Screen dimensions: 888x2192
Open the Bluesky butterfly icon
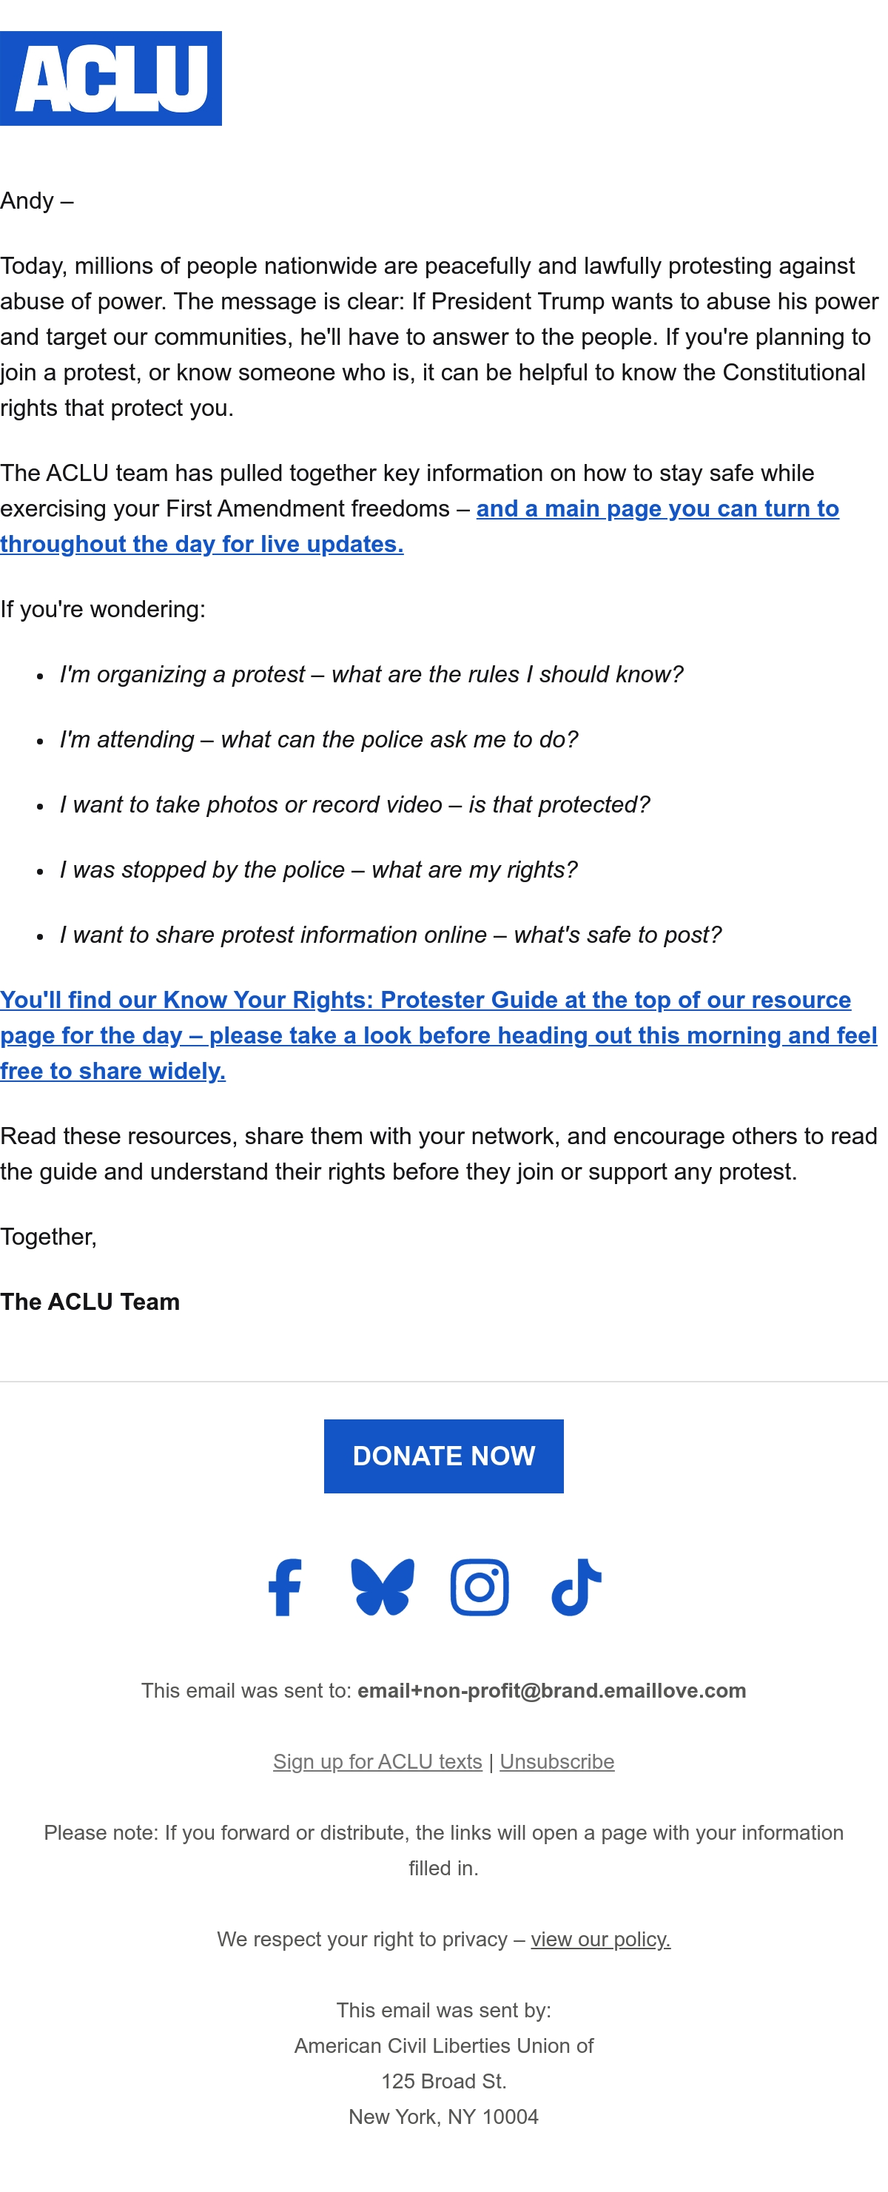click(383, 1586)
